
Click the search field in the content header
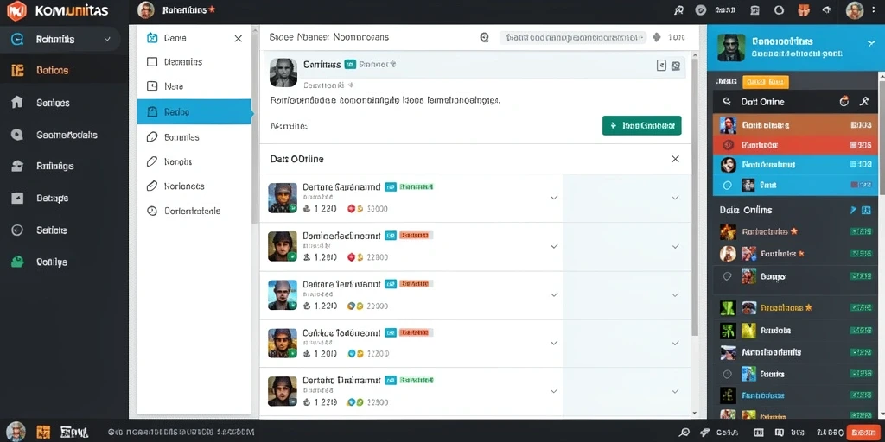tap(573, 37)
